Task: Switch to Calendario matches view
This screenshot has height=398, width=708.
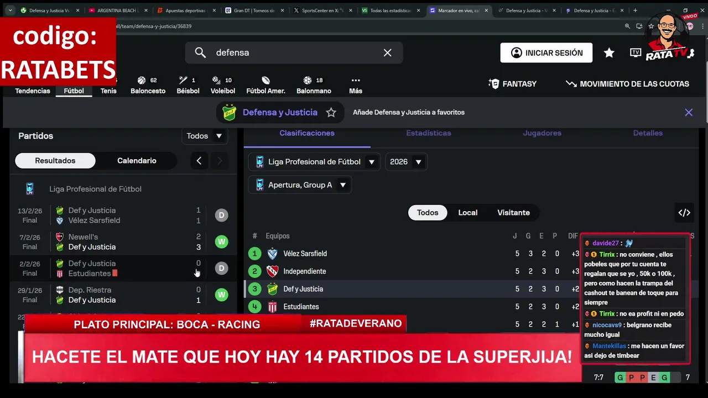Action: pyautogui.click(x=137, y=161)
